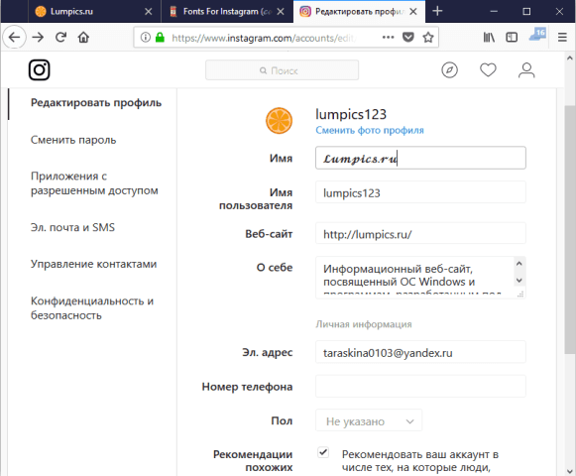The width and height of the screenshot is (576, 476).
Task: Open Сменить пароль settings section
Action: pos(73,140)
